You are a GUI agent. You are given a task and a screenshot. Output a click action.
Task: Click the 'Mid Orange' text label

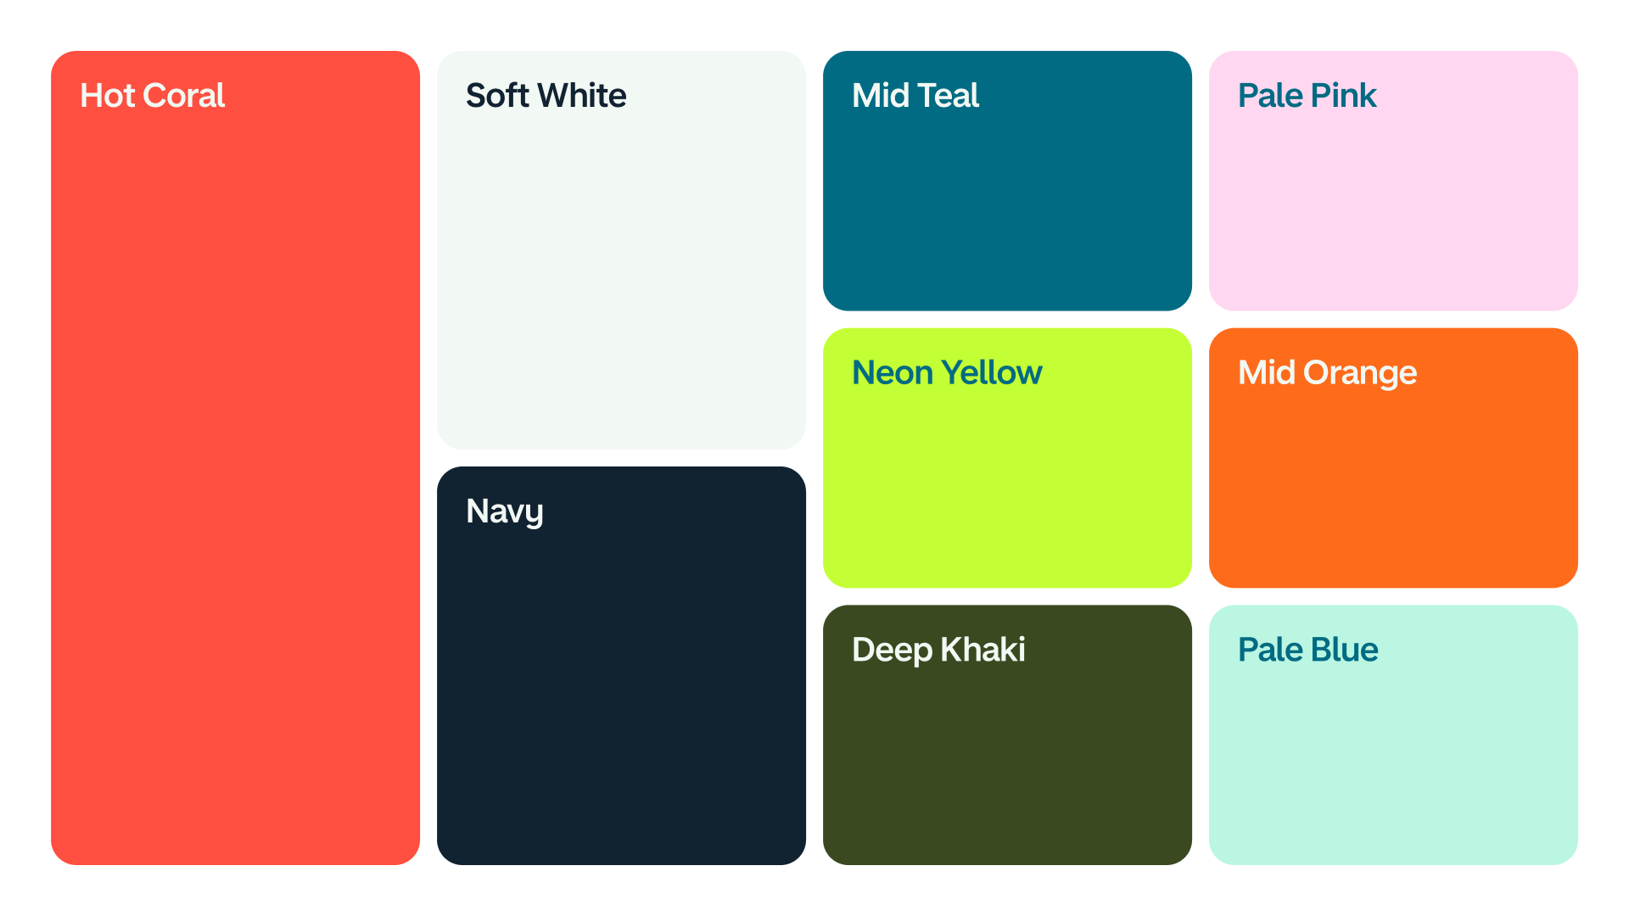(1328, 375)
